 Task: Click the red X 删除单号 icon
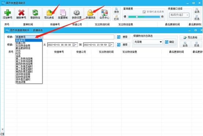click(21, 14)
